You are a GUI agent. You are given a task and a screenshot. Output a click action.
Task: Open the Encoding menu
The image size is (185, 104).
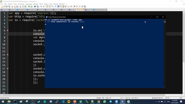click(x=21, y=4)
